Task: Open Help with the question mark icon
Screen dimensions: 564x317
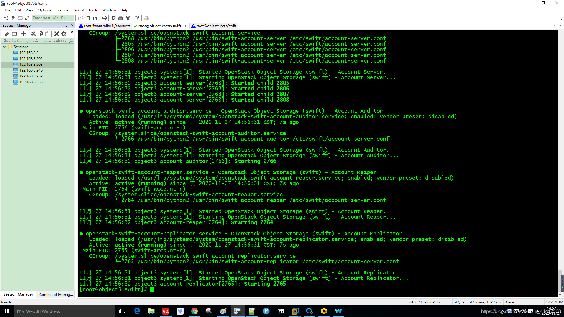Action: coord(137,18)
